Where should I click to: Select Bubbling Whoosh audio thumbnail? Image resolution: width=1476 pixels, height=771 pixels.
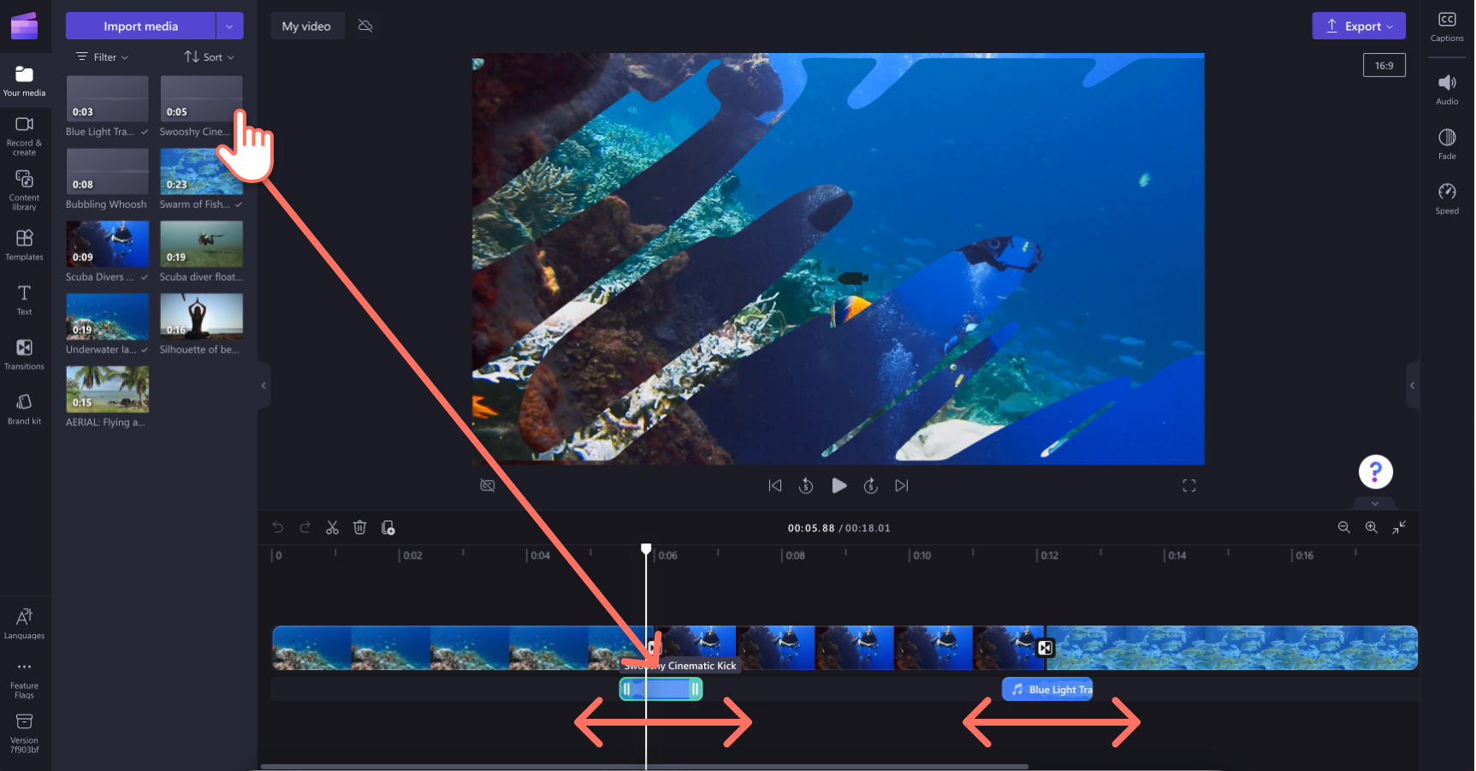(x=107, y=171)
